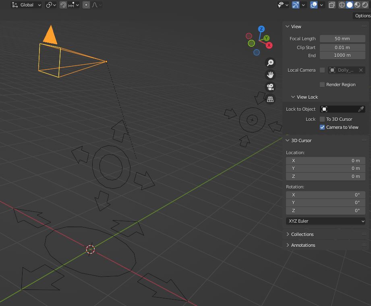The width and height of the screenshot is (371, 306).
Task: Enable the Toggle X-Ray button
Action: (332, 4)
